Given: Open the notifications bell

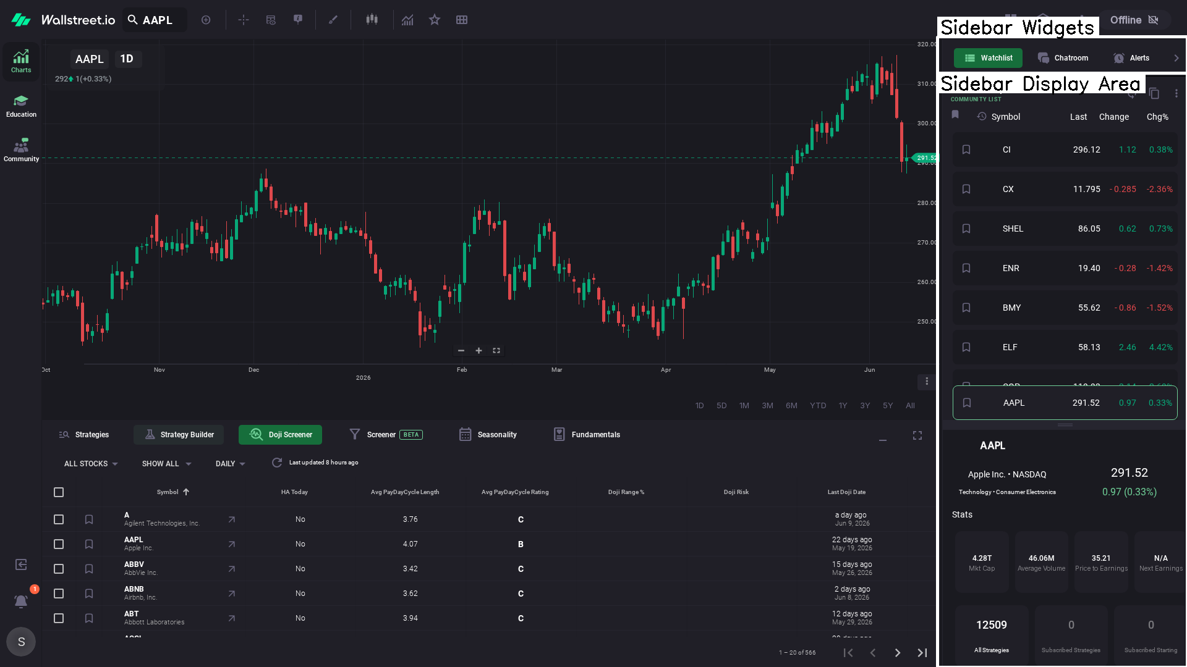Looking at the screenshot, I should [21, 601].
